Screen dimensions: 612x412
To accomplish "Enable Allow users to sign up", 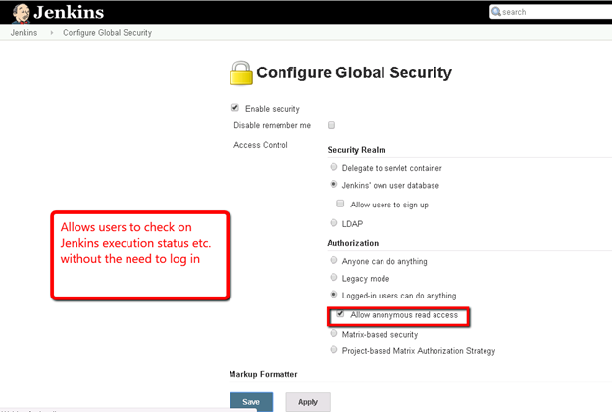I will (x=340, y=204).
